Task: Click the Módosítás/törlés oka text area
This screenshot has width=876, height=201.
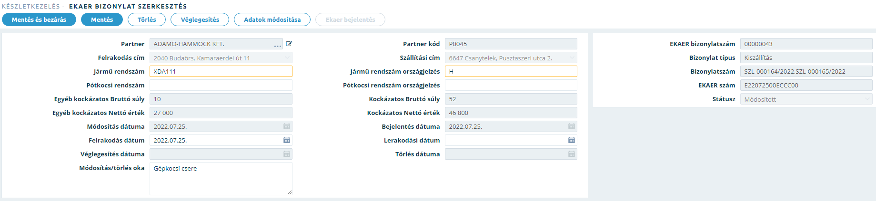Action: [x=221, y=179]
